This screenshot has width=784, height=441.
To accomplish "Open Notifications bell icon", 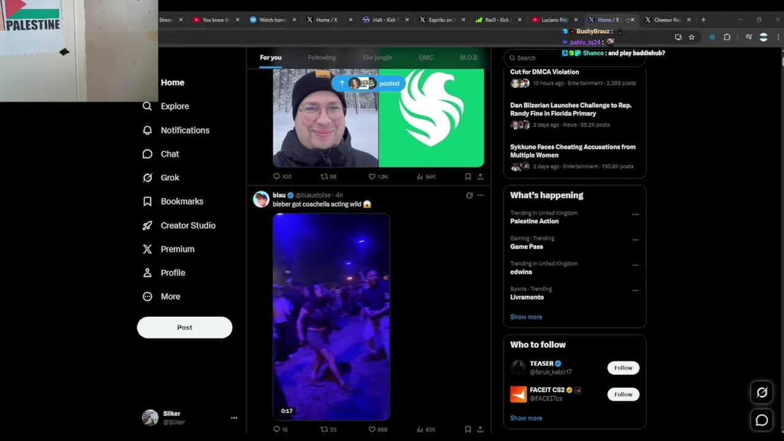I will click(147, 130).
